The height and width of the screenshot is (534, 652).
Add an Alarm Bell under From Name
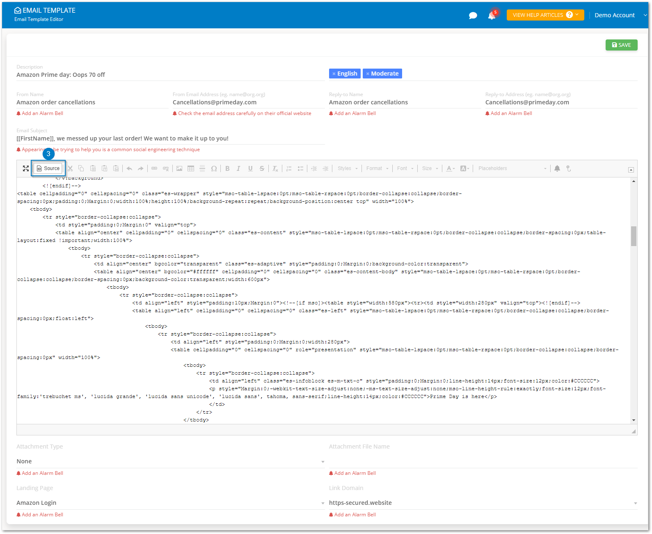click(x=40, y=113)
